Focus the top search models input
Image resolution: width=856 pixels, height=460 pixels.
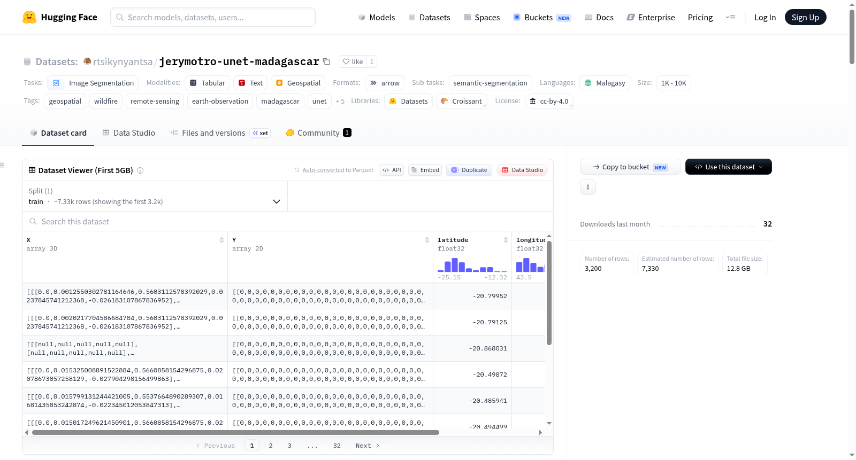coord(213,17)
